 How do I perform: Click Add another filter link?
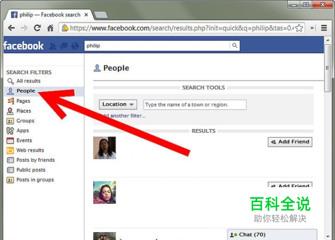(123, 116)
